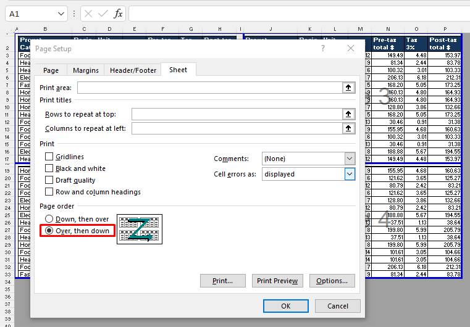470x327 pixels.
Task: Click cell value 2.44 in row 4
Action: pyautogui.click(x=416, y=63)
